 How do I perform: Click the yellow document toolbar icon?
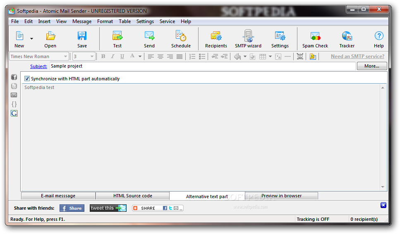[x=313, y=56]
